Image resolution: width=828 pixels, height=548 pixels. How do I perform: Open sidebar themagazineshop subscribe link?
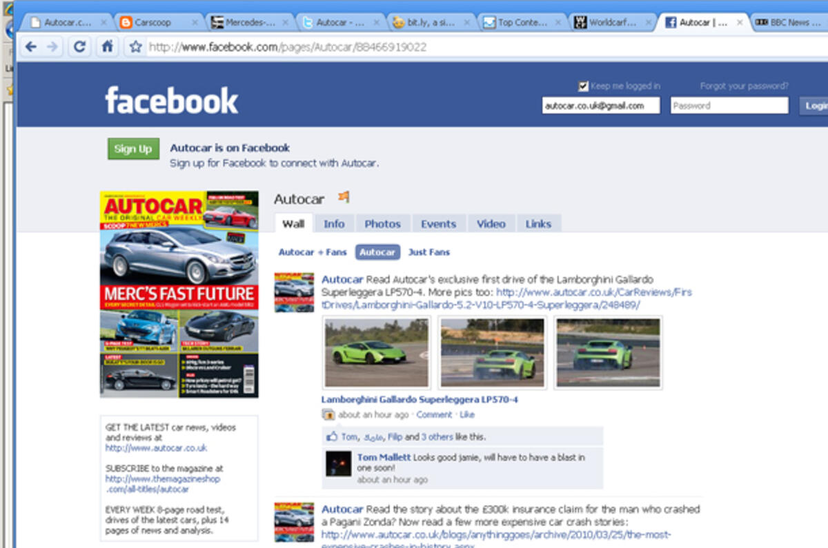coord(163,484)
